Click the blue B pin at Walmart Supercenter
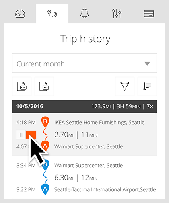169x203 pixels. click(x=45, y=165)
